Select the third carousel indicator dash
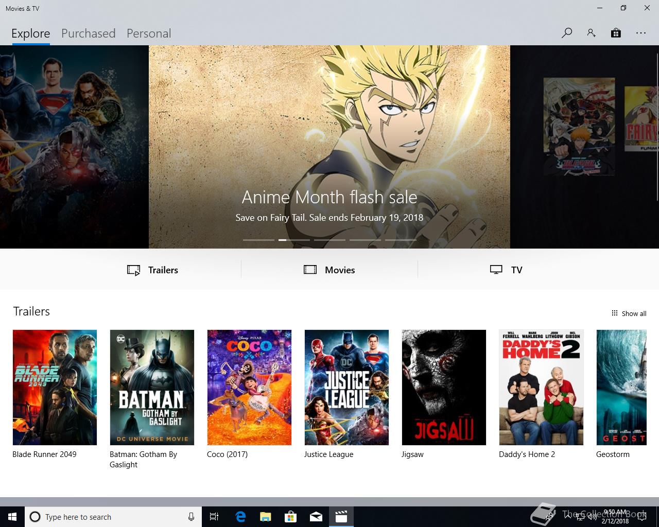This screenshot has width=659, height=527. [329, 240]
